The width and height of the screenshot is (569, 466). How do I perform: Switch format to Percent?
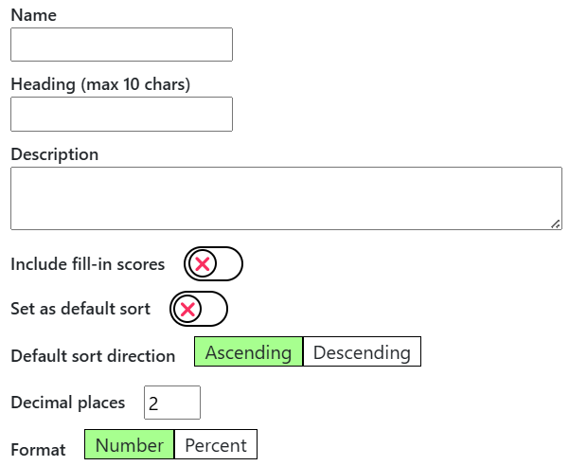click(216, 444)
